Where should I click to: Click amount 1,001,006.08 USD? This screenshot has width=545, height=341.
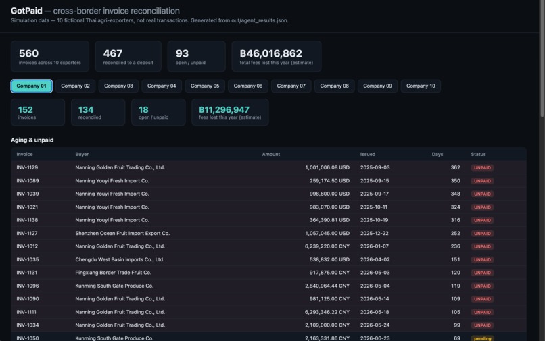[327, 167]
